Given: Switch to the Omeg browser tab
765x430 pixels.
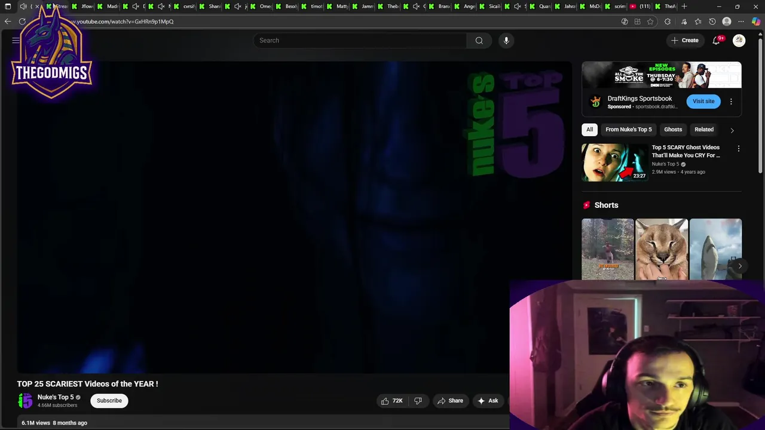Looking at the screenshot, I should pos(261,7).
